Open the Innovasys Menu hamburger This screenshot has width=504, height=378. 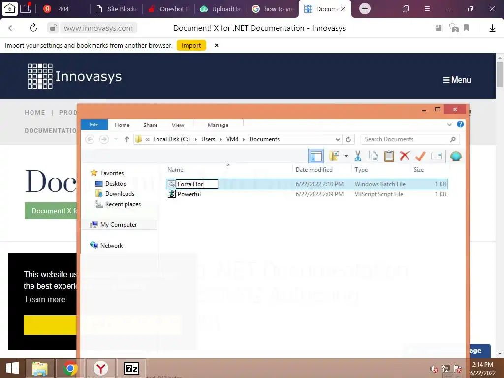pos(457,80)
